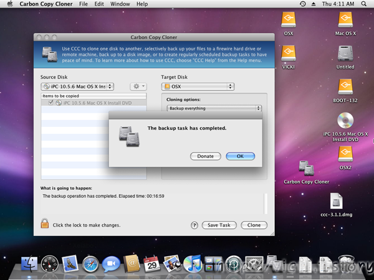The image size is (374, 280).
Task: Open iTunes from the Dock
Action: click(x=193, y=264)
